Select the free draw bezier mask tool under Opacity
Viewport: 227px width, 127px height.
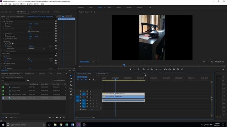tap(13, 43)
